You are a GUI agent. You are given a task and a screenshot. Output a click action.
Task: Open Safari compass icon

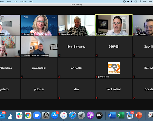(x=72, y=115)
